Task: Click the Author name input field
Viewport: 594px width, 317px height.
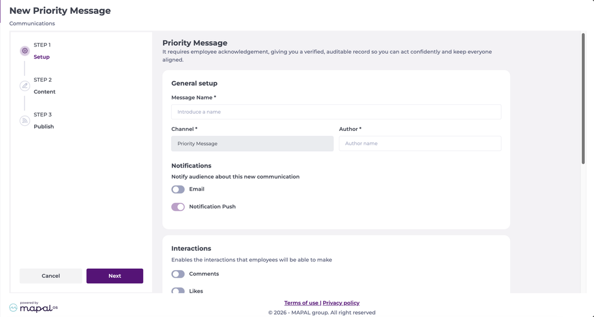Action: (x=420, y=143)
